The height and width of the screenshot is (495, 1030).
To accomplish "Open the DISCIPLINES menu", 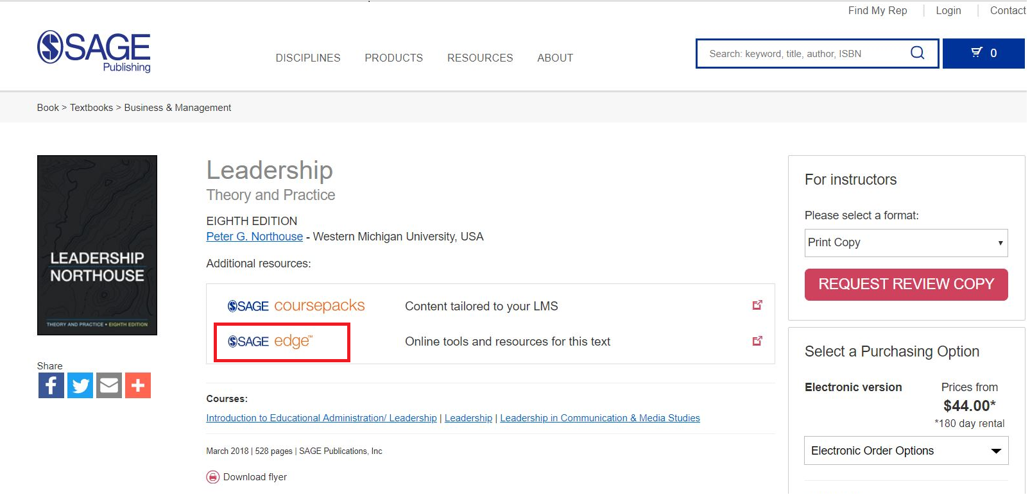I will coord(308,58).
